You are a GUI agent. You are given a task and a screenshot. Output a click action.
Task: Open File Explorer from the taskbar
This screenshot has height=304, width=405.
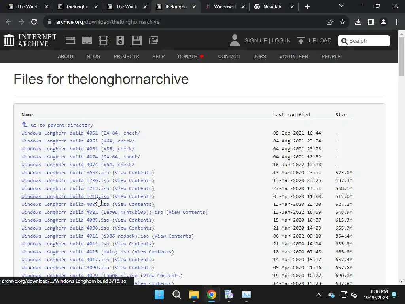point(194,294)
